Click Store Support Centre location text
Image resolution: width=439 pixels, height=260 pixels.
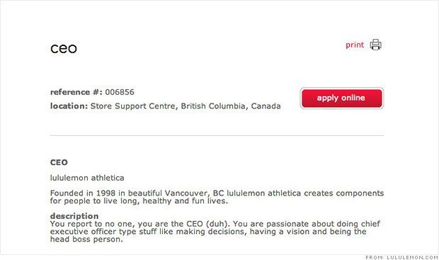(133, 106)
